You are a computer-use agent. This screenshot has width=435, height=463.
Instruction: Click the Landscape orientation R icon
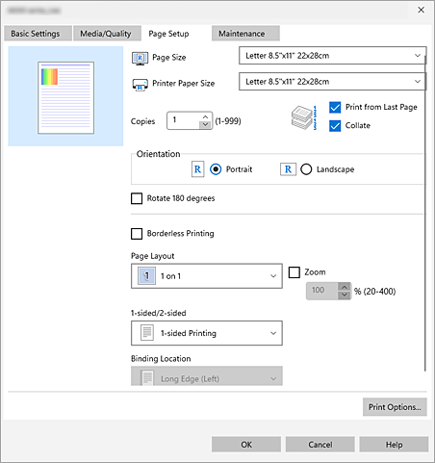coord(288,169)
